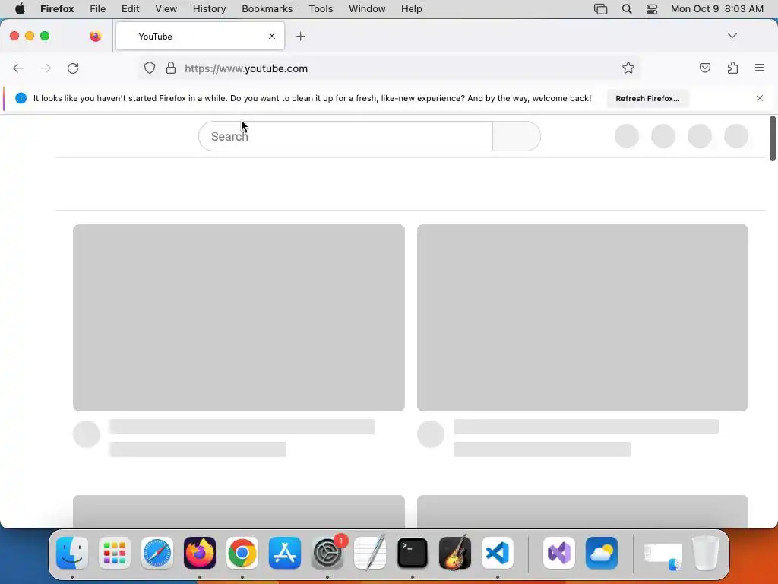Show site security padlock info

tap(171, 68)
